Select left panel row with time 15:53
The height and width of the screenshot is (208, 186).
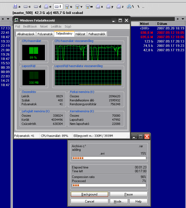tap(5, 63)
